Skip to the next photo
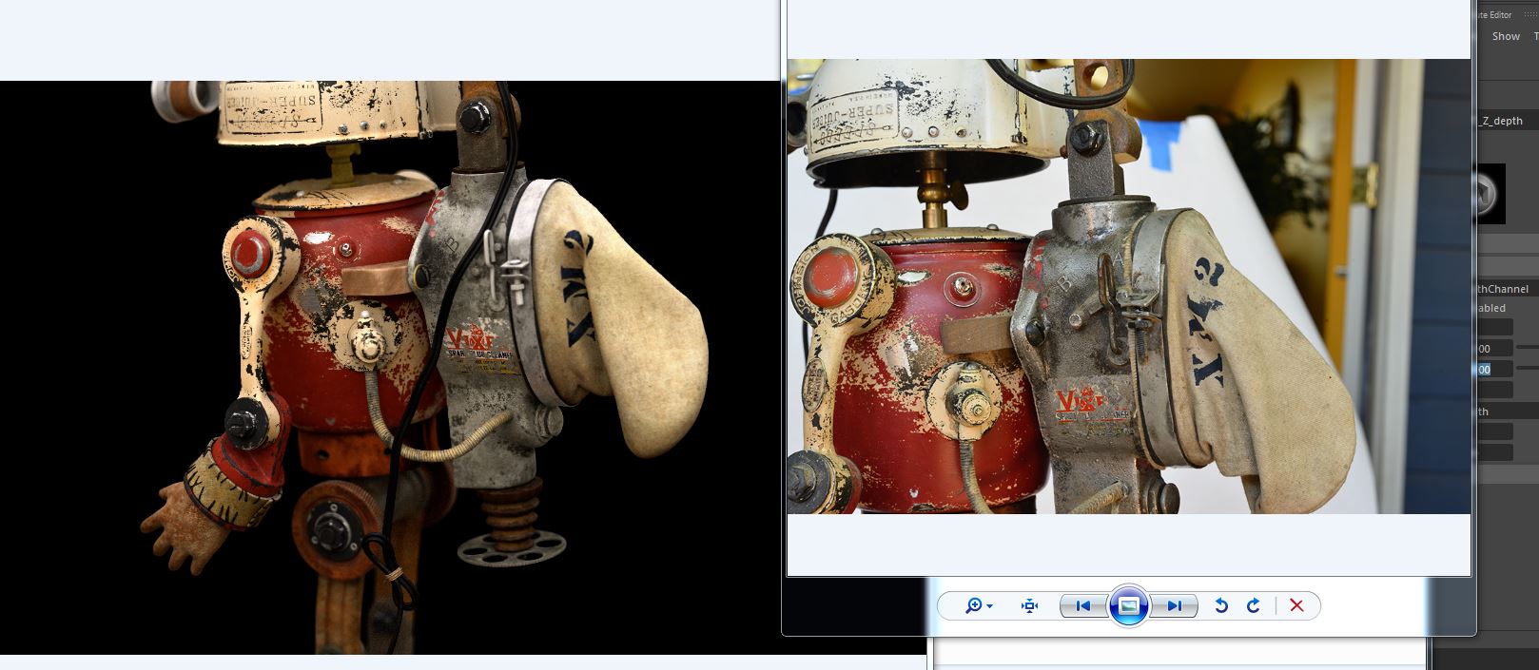The image size is (1539, 670). click(x=1174, y=605)
